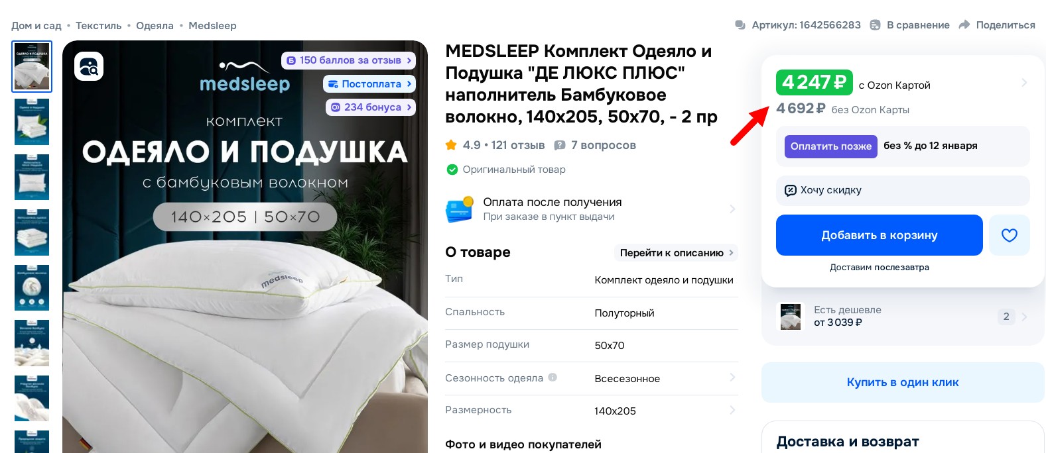Open the Одеяла breadcrumb

(x=155, y=25)
